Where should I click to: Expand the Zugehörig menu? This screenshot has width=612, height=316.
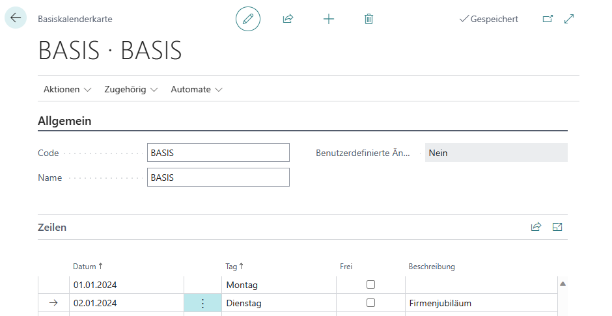[x=131, y=89]
